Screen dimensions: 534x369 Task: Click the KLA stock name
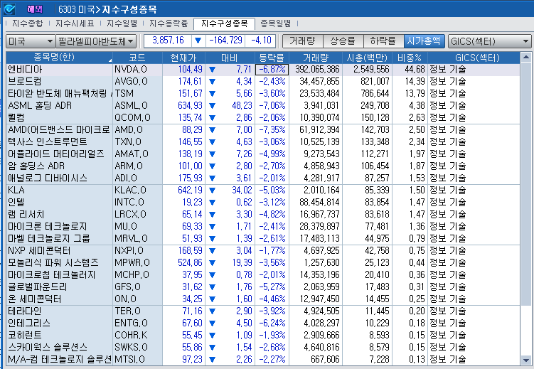click(16, 190)
